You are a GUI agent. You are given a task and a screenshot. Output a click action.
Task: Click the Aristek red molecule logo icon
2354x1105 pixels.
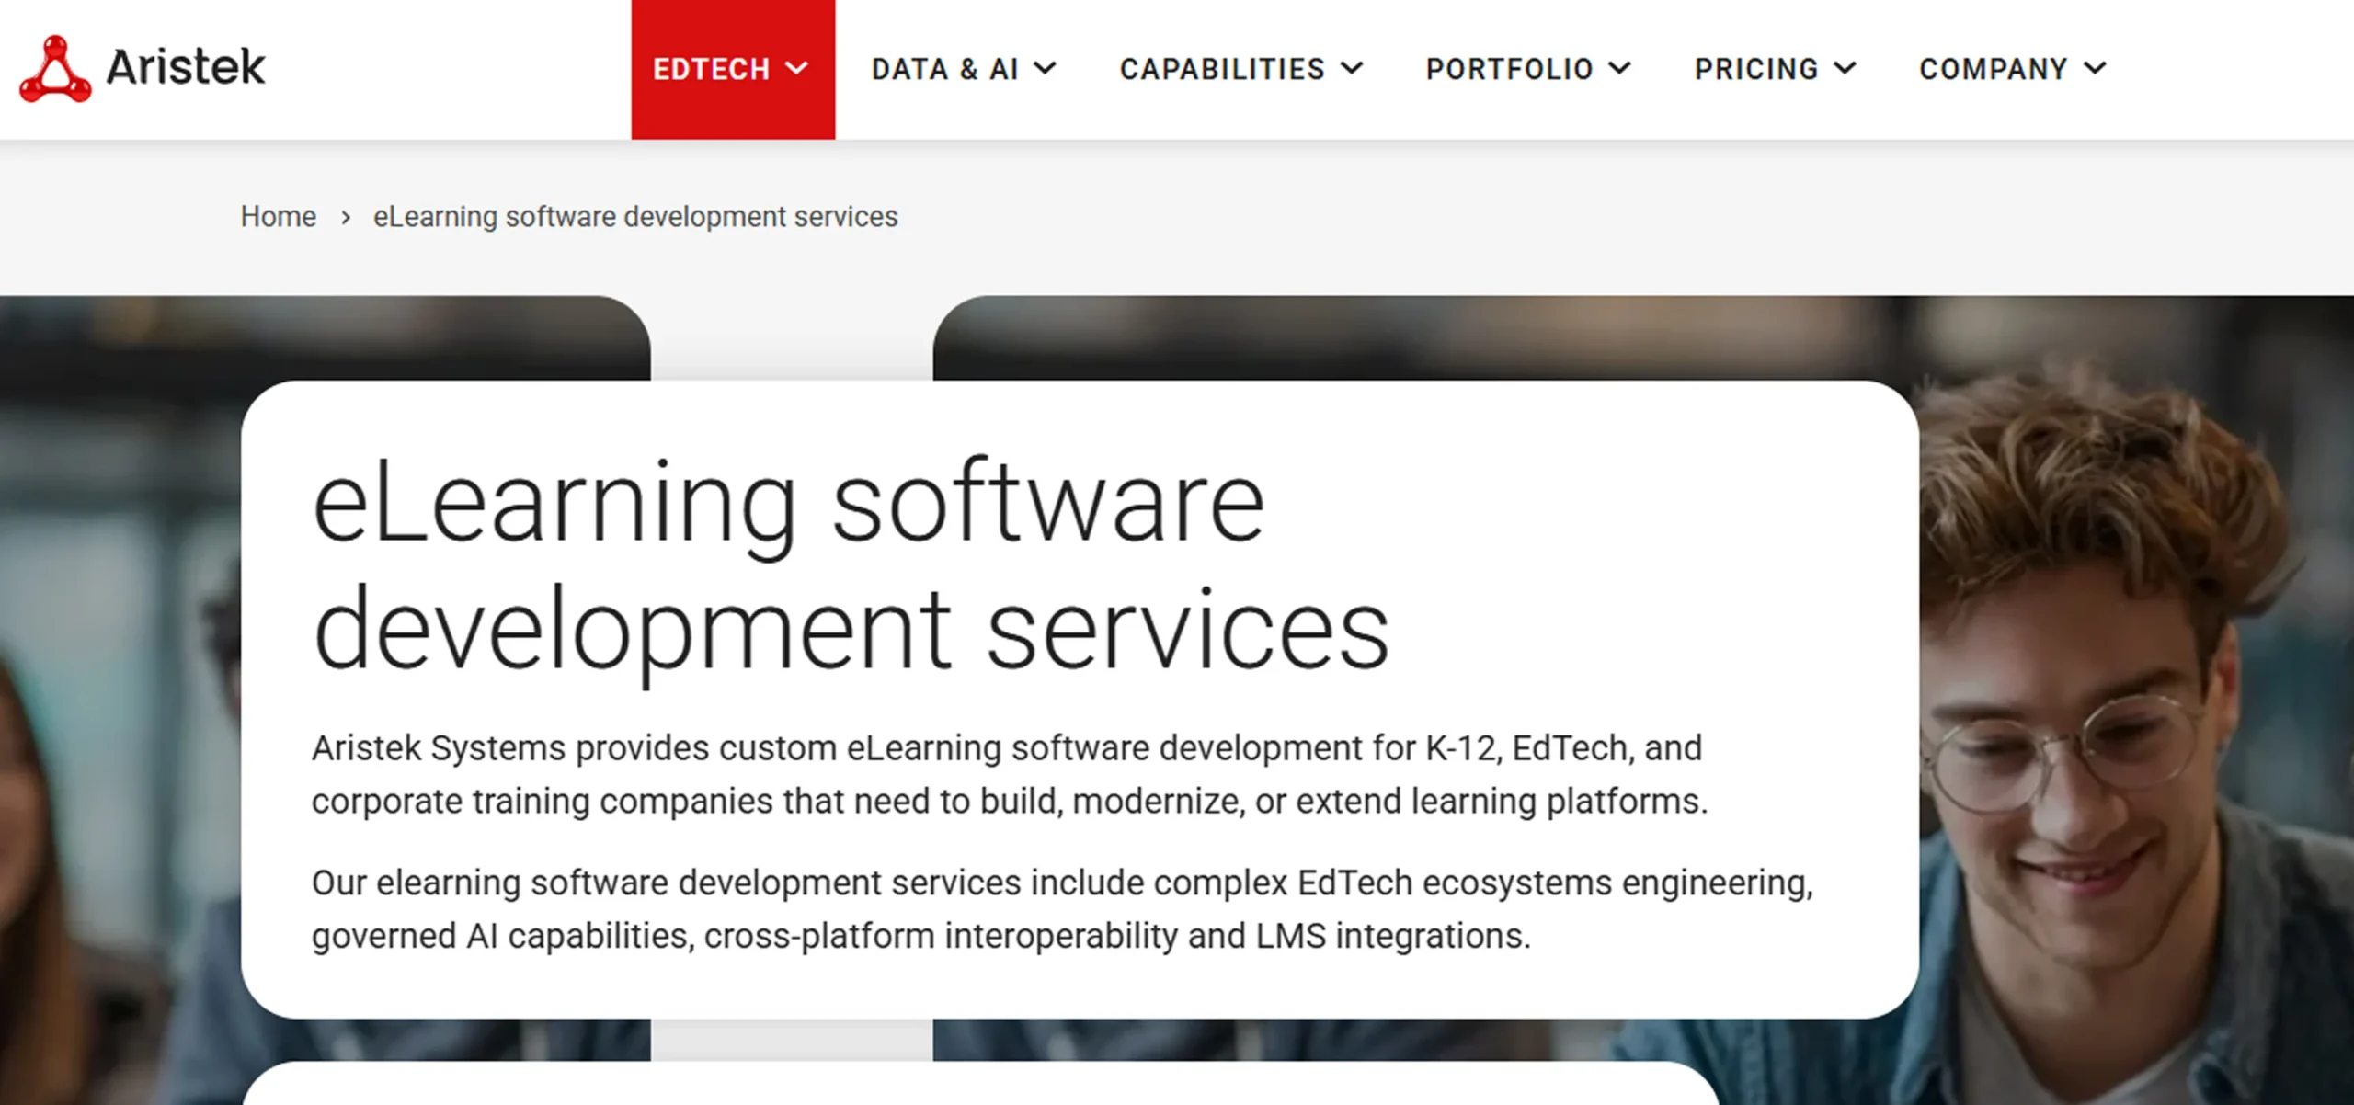click(55, 68)
